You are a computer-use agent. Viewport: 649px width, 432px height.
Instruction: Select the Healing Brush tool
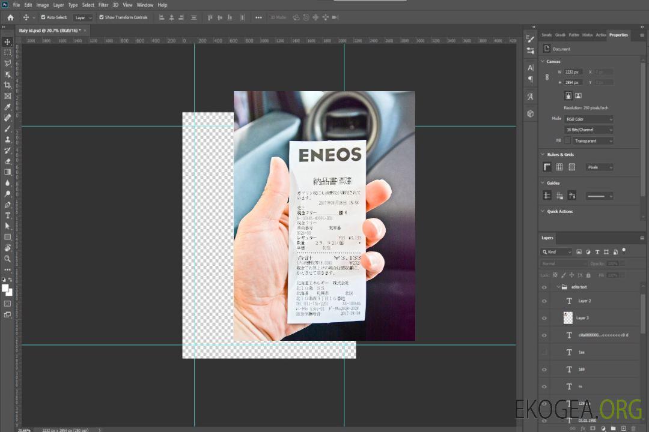pos(7,118)
